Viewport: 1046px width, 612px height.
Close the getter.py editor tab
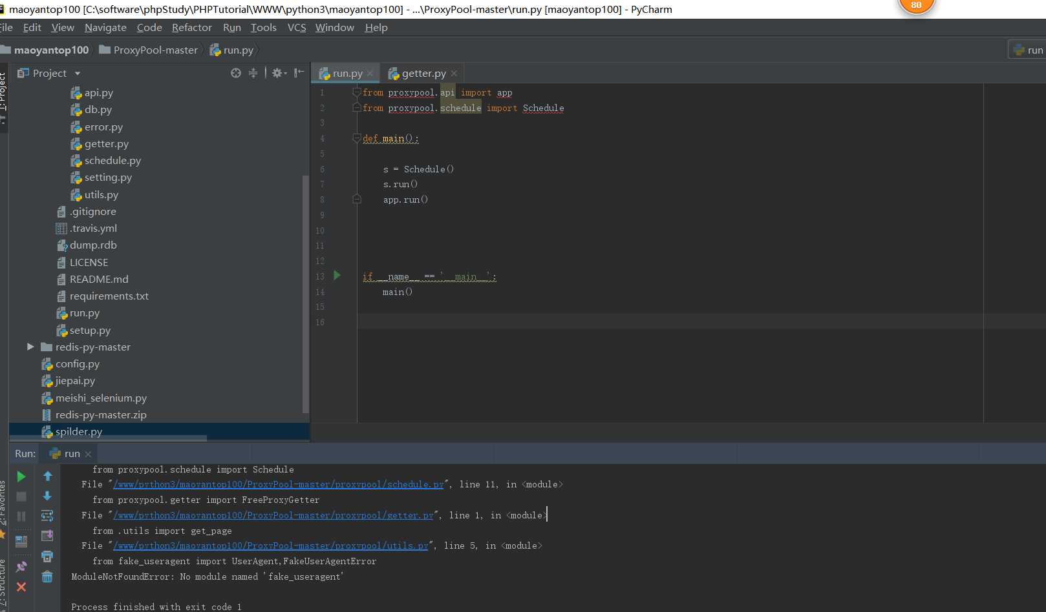(454, 74)
